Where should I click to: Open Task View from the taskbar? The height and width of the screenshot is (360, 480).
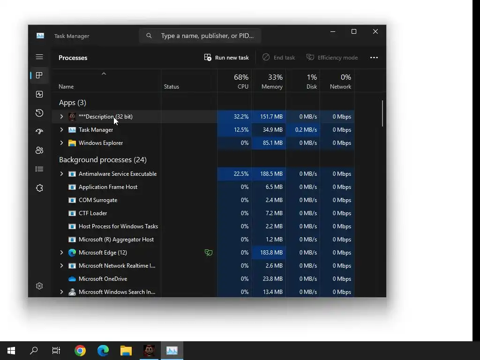point(56,351)
